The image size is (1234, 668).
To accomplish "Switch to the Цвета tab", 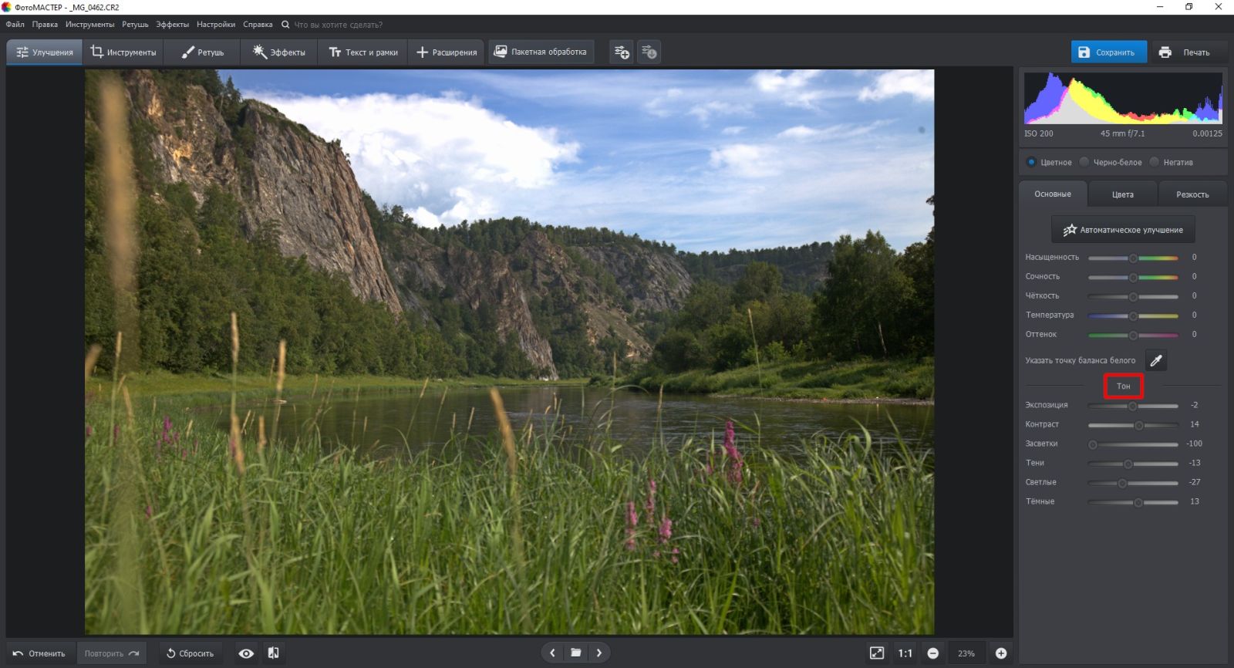I will tap(1122, 194).
